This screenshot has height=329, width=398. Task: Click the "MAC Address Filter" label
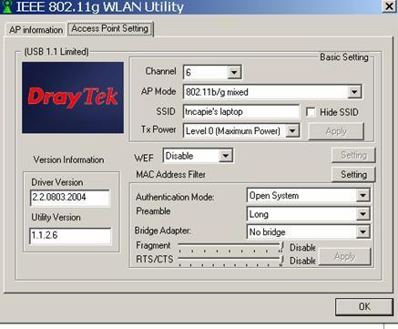click(x=170, y=174)
